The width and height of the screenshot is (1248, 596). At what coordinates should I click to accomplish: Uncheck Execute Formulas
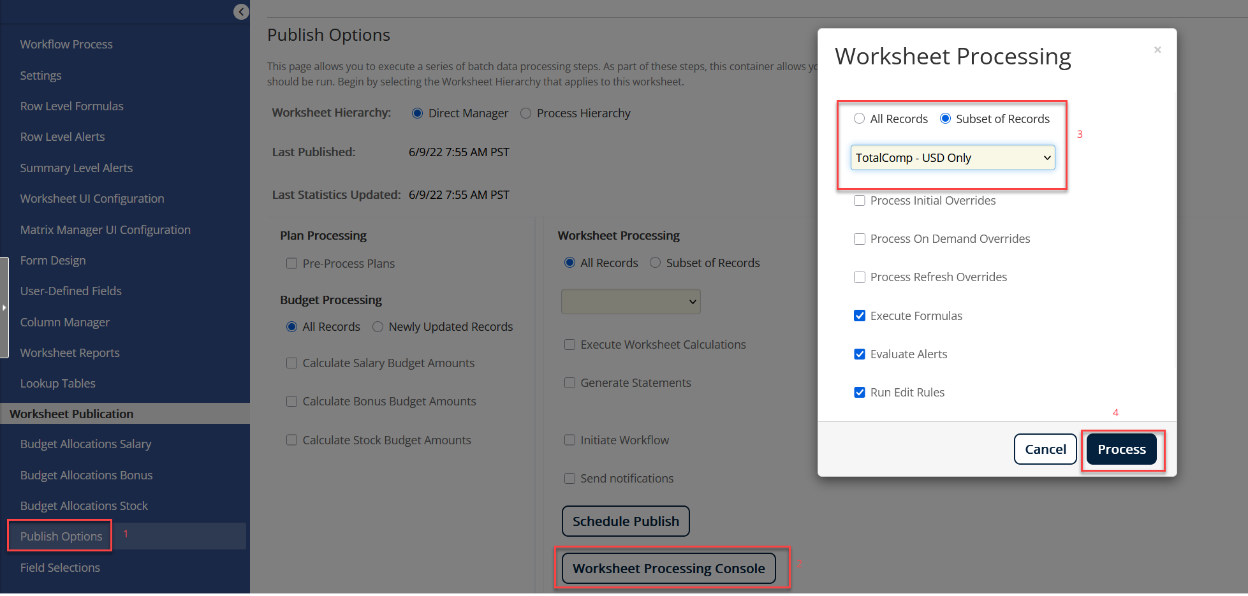[860, 316]
